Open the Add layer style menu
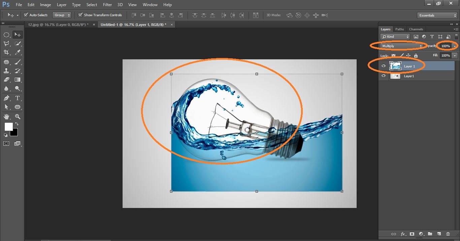 coord(403,234)
